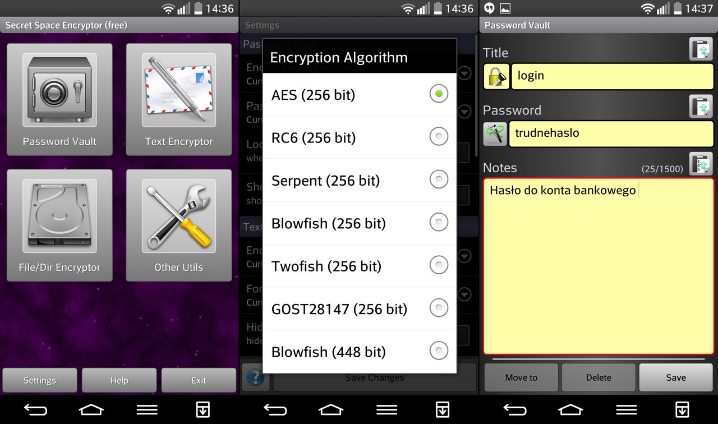The image size is (718, 424).
Task: Expand the second Settings dropdown arrow behind the dialog
Action: click(x=464, y=112)
